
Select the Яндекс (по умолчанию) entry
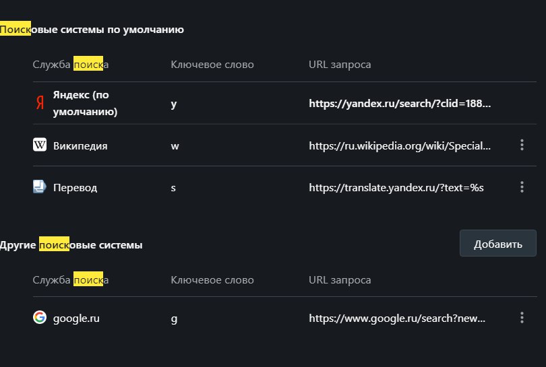point(84,103)
